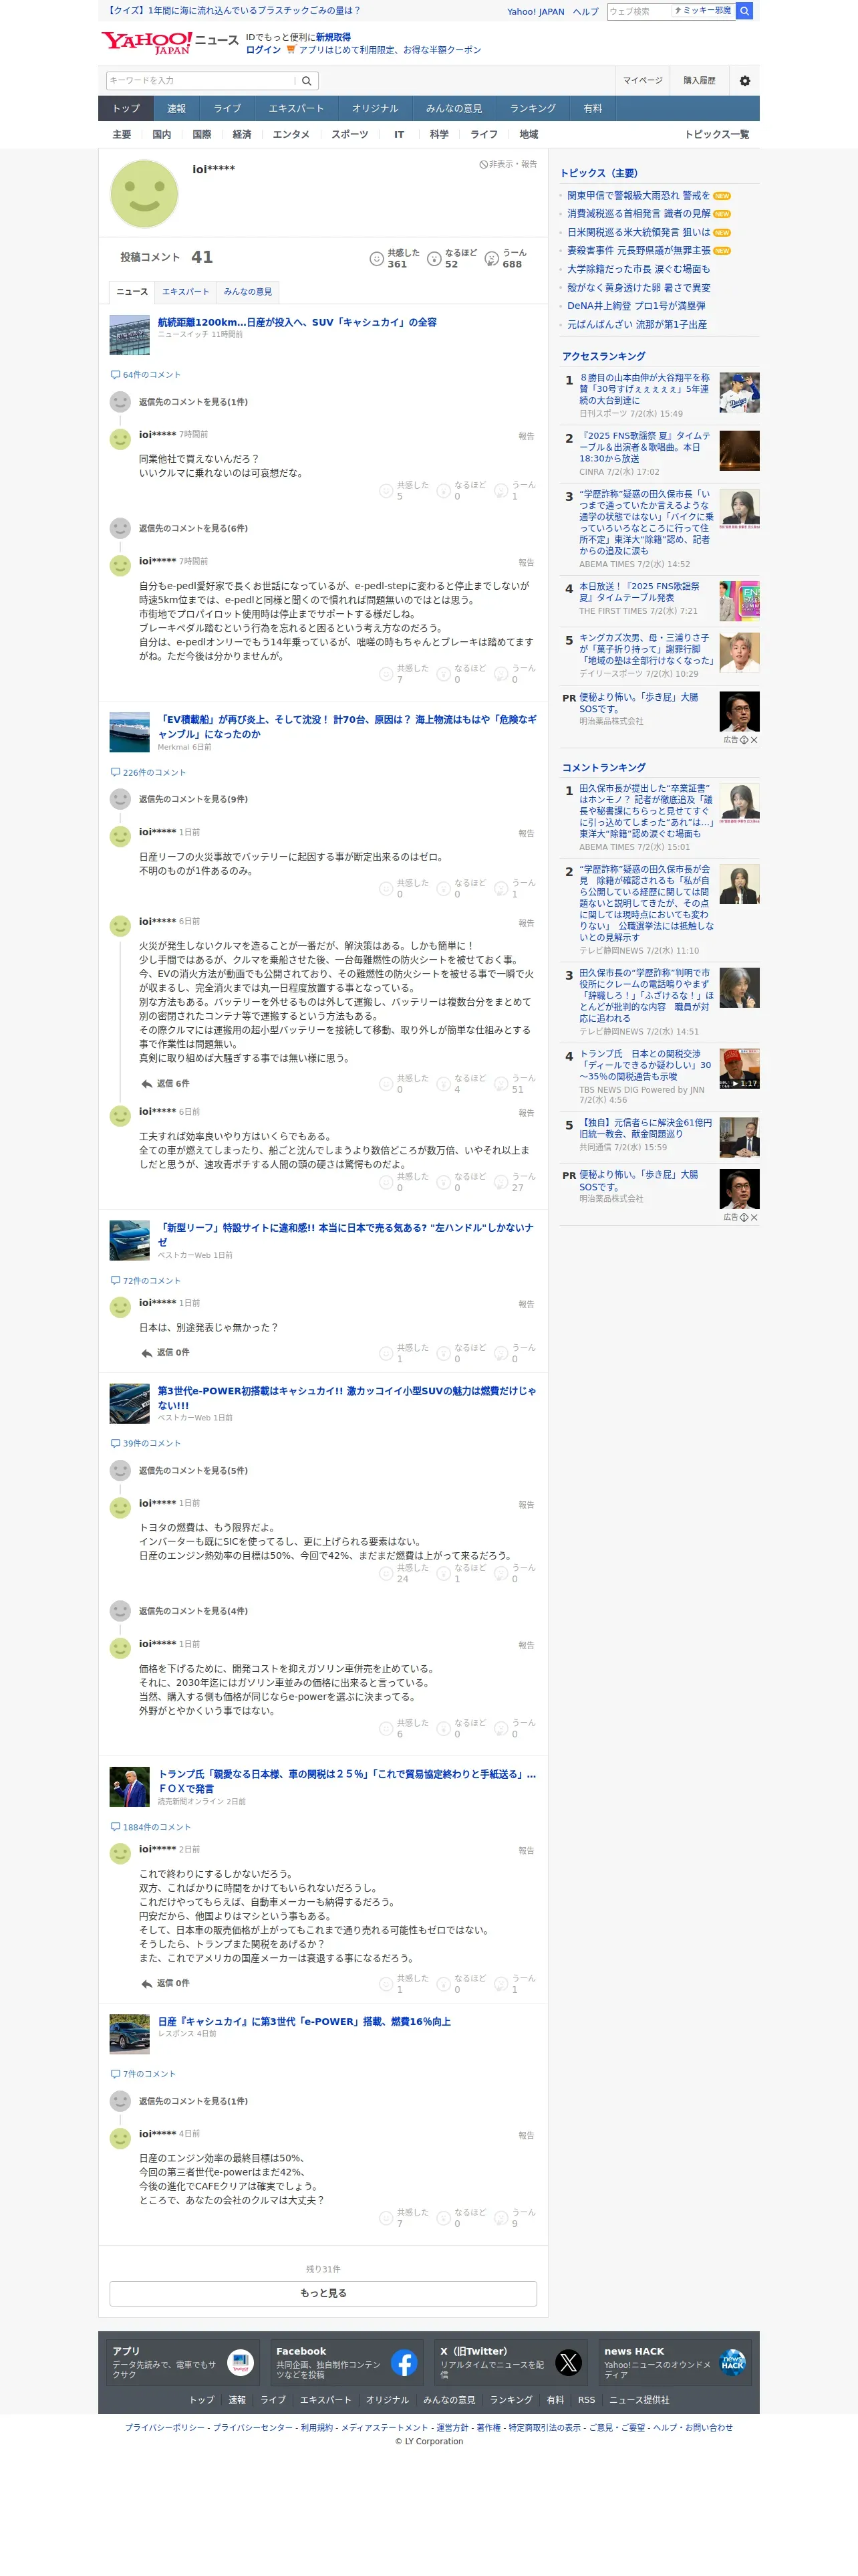The width and height of the screenshot is (858, 2576).
Task: Open 64件のコメント speech bubble link
Action: click(146, 375)
